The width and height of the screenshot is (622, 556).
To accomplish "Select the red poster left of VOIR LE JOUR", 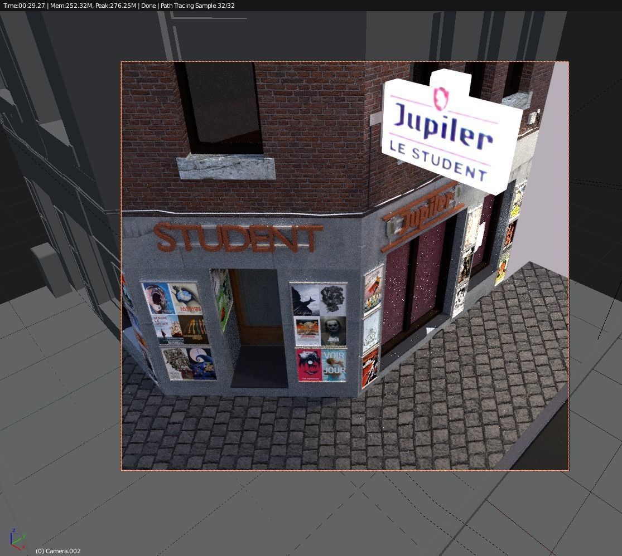I will [309, 365].
